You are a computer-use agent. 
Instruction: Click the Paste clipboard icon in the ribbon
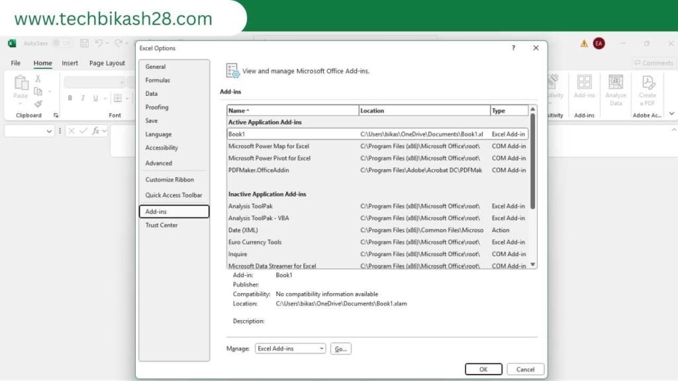pyautogui.click(x=21, y=82)
